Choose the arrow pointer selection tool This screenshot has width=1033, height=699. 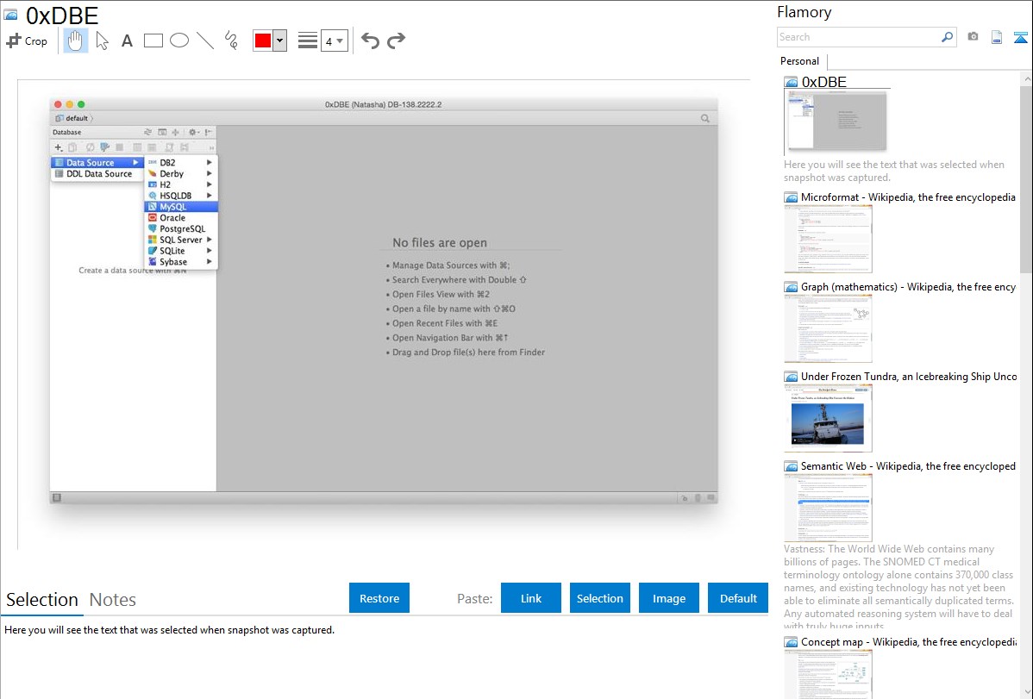[x=102, y=41]
